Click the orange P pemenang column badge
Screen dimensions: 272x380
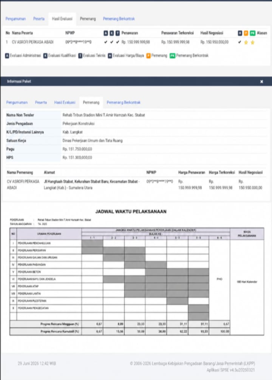(x=246, y=33)
